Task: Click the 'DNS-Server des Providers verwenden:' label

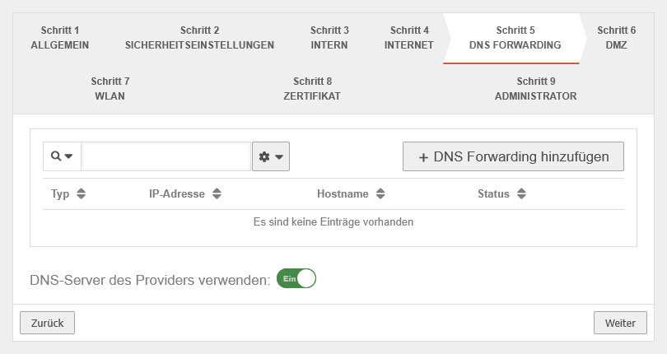Action: pyautogui.click(x=150, y=280)
